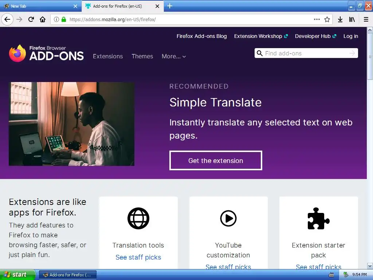Screen dimensions: 373x280
Task: Click the YouTube customization play icon
Action: (x=228, y=218)
